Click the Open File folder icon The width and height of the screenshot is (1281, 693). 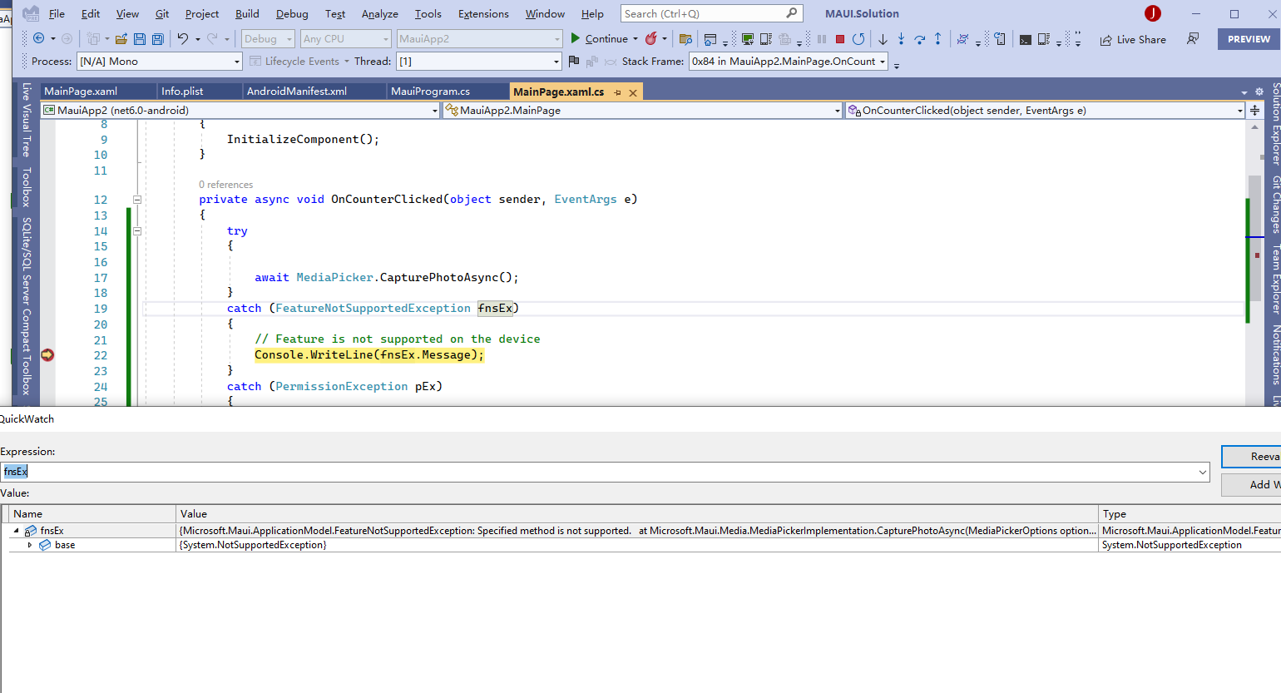click(121, 39)
